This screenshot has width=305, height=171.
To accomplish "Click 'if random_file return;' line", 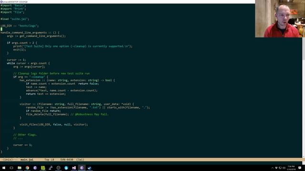I will tap(43, 111).
